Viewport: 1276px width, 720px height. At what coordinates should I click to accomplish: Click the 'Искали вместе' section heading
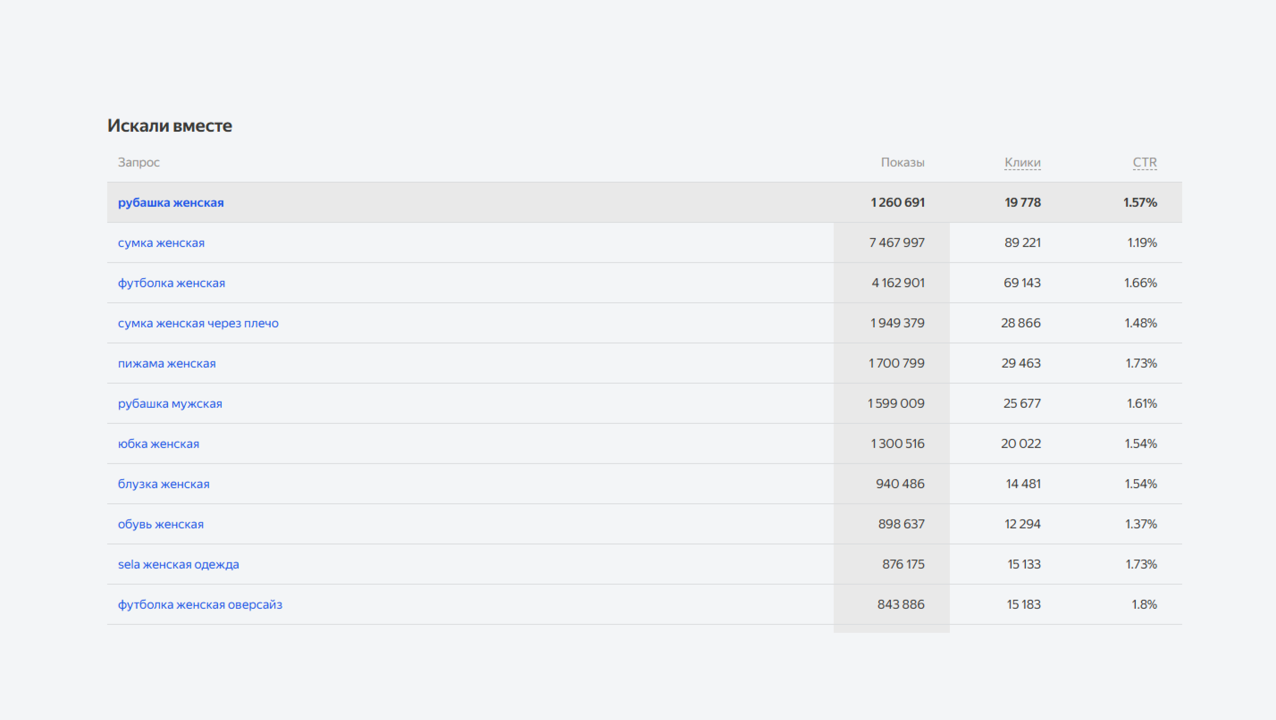pos(169,126)
